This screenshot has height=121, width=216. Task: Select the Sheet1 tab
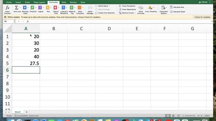coord(18,112)
